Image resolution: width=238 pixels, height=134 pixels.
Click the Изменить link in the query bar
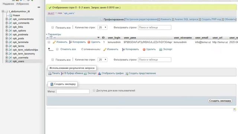point(165,19)
